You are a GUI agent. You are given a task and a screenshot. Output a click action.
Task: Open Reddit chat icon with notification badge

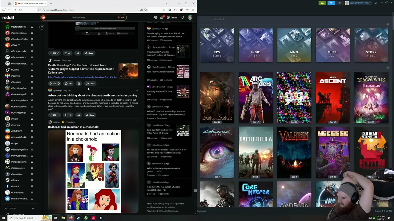162,17
